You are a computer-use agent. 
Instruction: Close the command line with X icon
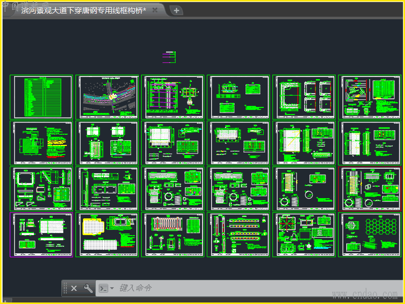(74, 288)
